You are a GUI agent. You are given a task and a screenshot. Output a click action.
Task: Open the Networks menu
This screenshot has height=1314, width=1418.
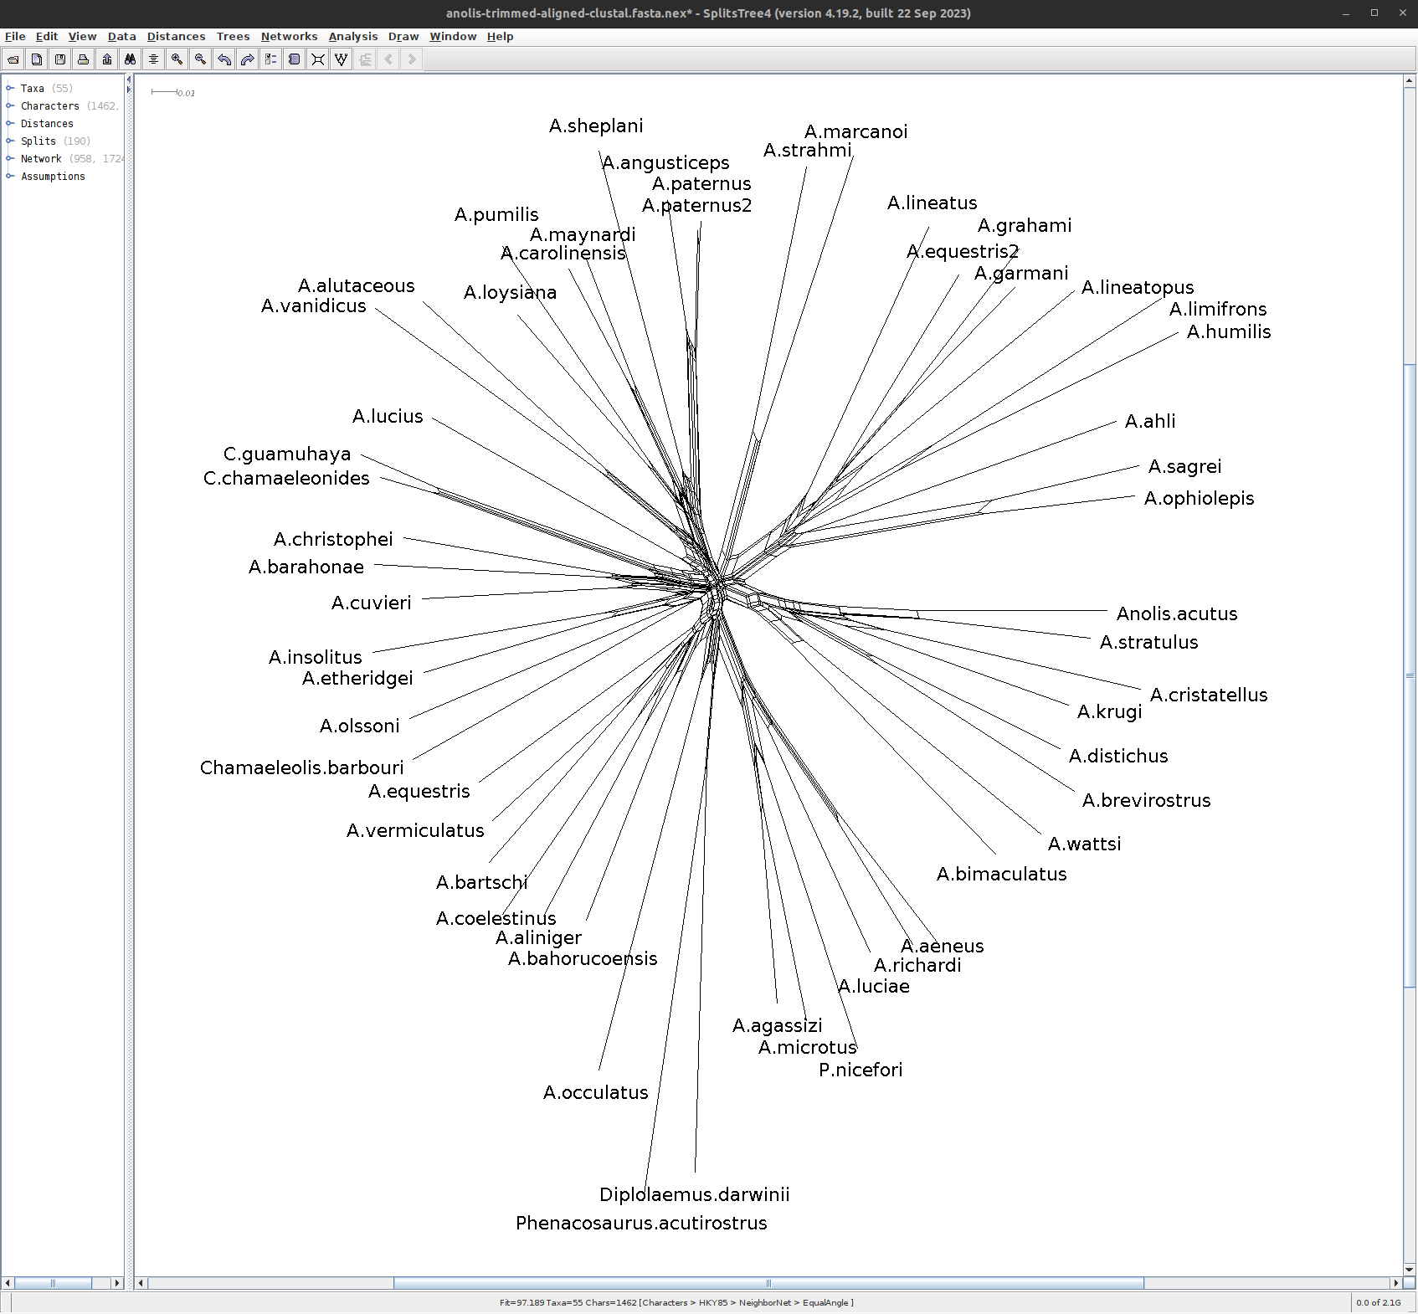[x=289, y=37]
